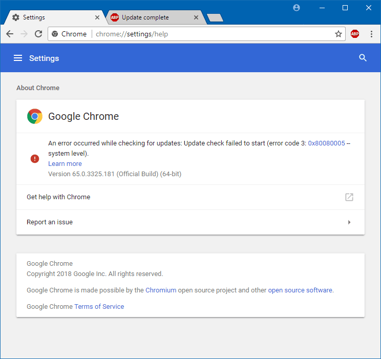
Task: Expand the Report an issue arrow
Action: coord(349,222)
